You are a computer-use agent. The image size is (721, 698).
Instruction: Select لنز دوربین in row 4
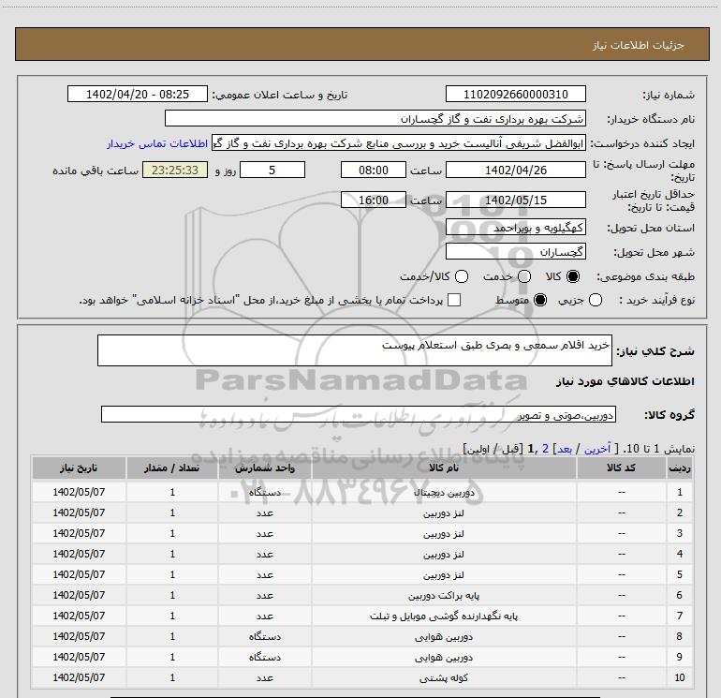[444, 554]
